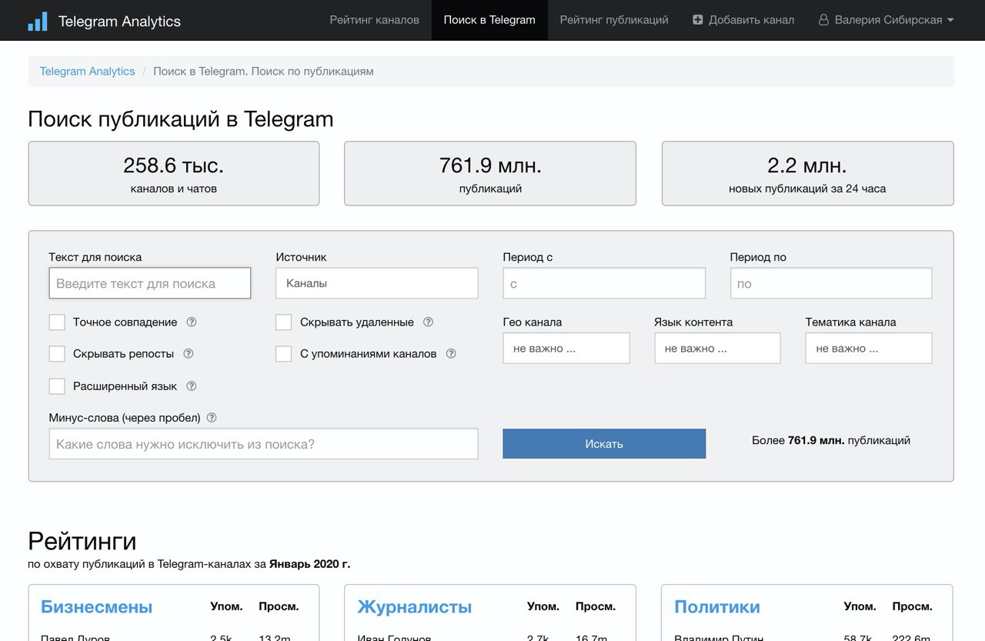Show help icon for С упоминаниями каналов
985x641 pixels.
pos(451,354)
